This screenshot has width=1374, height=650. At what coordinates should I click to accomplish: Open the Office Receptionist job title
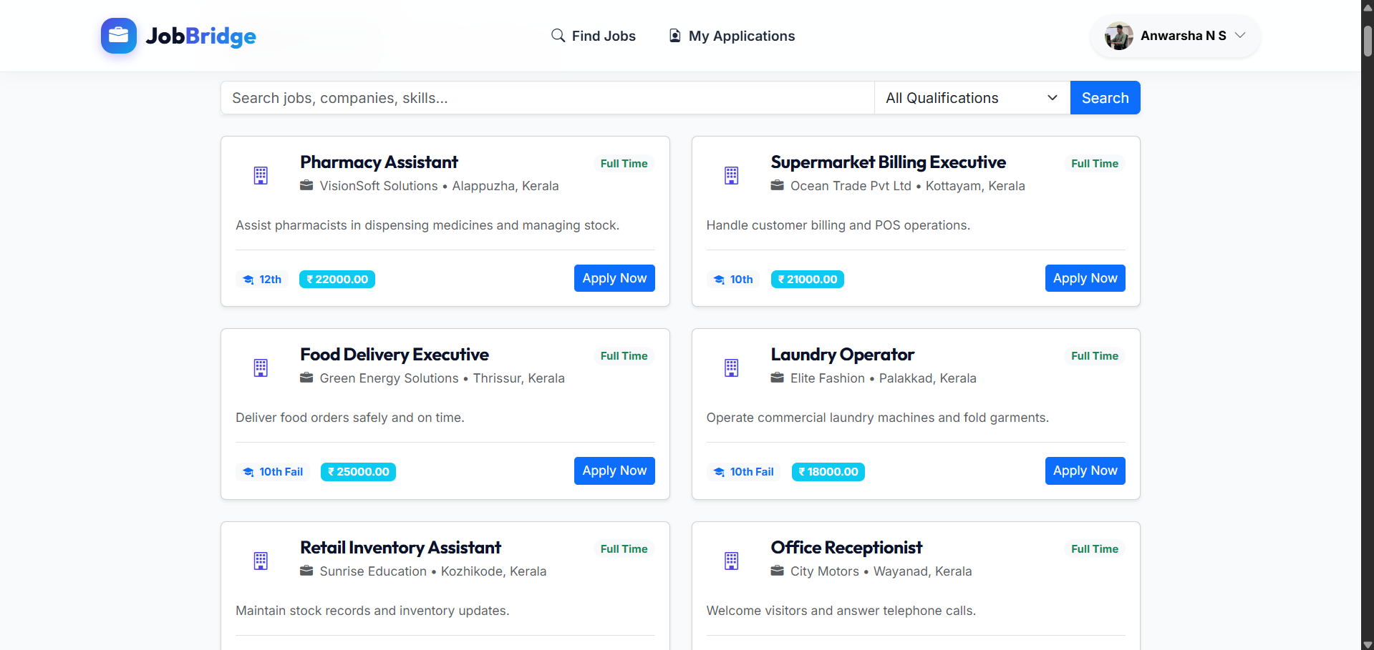pos(846,548)
